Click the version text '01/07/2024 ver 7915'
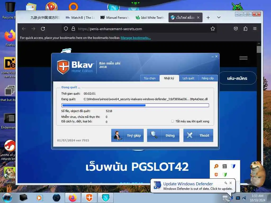This screenshot has width=271, height=203. pyautogui.click(x=73, y=140)
